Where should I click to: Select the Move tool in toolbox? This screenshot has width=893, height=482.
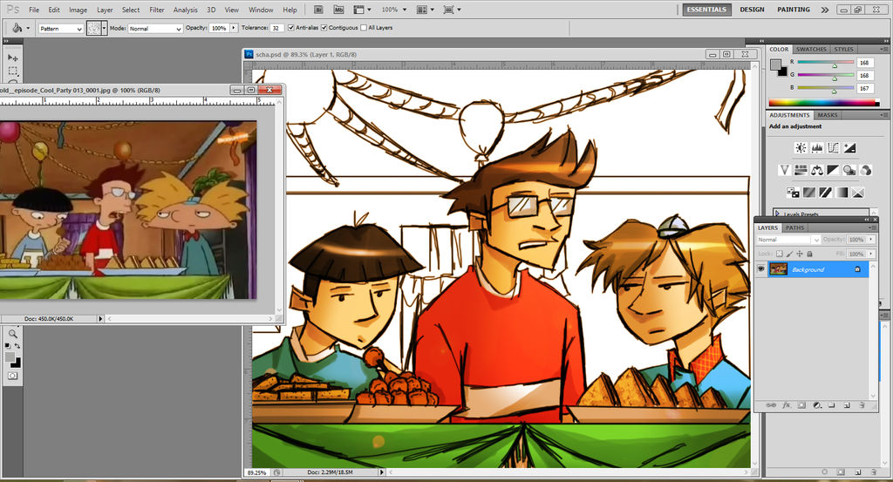point(12,58)
